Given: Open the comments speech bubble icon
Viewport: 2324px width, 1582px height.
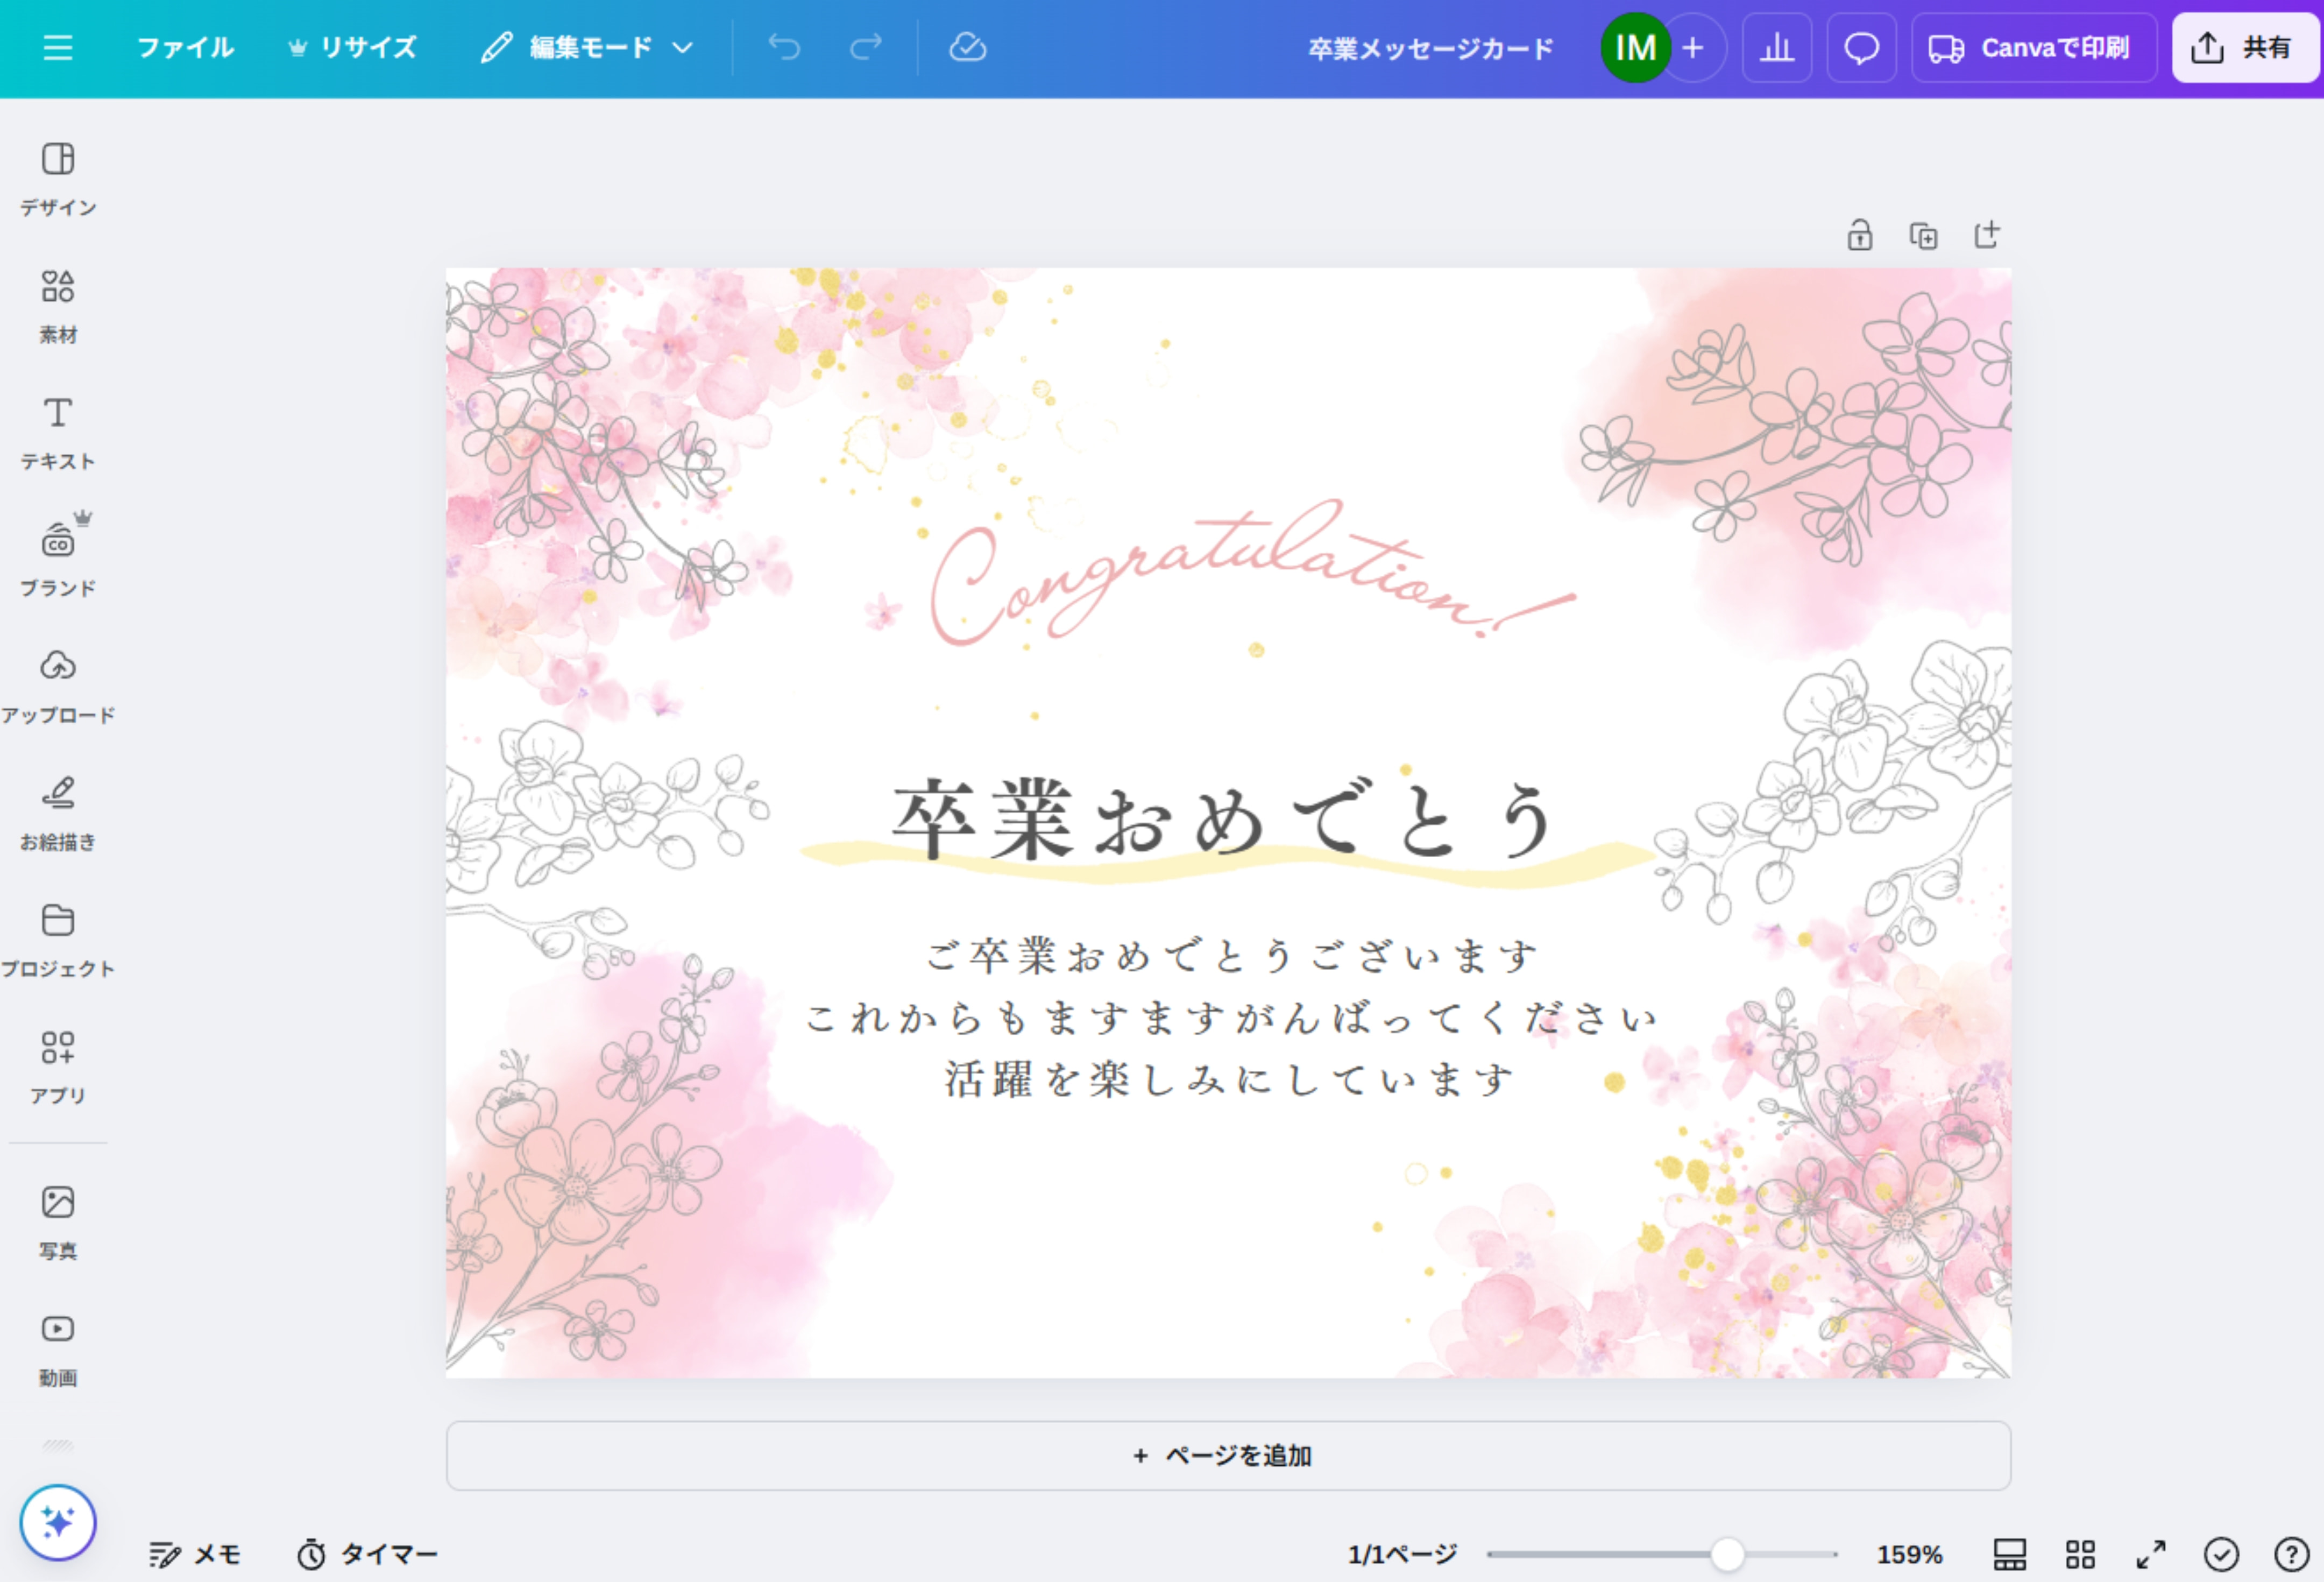Looking at the screenshot, I should pyautogui.click(x=1861, y=48).
